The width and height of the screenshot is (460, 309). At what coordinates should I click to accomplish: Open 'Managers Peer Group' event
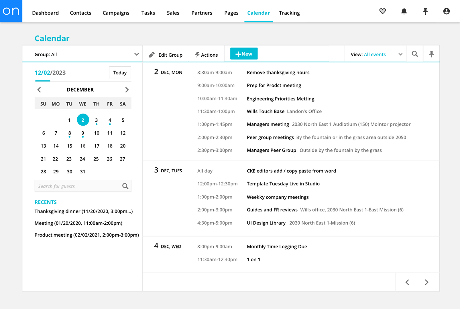[x=272, y=150]
